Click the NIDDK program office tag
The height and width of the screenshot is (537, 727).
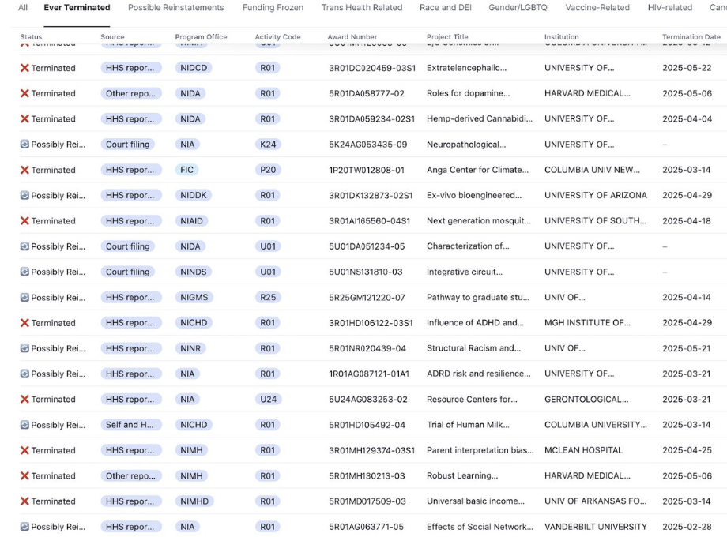194,196
